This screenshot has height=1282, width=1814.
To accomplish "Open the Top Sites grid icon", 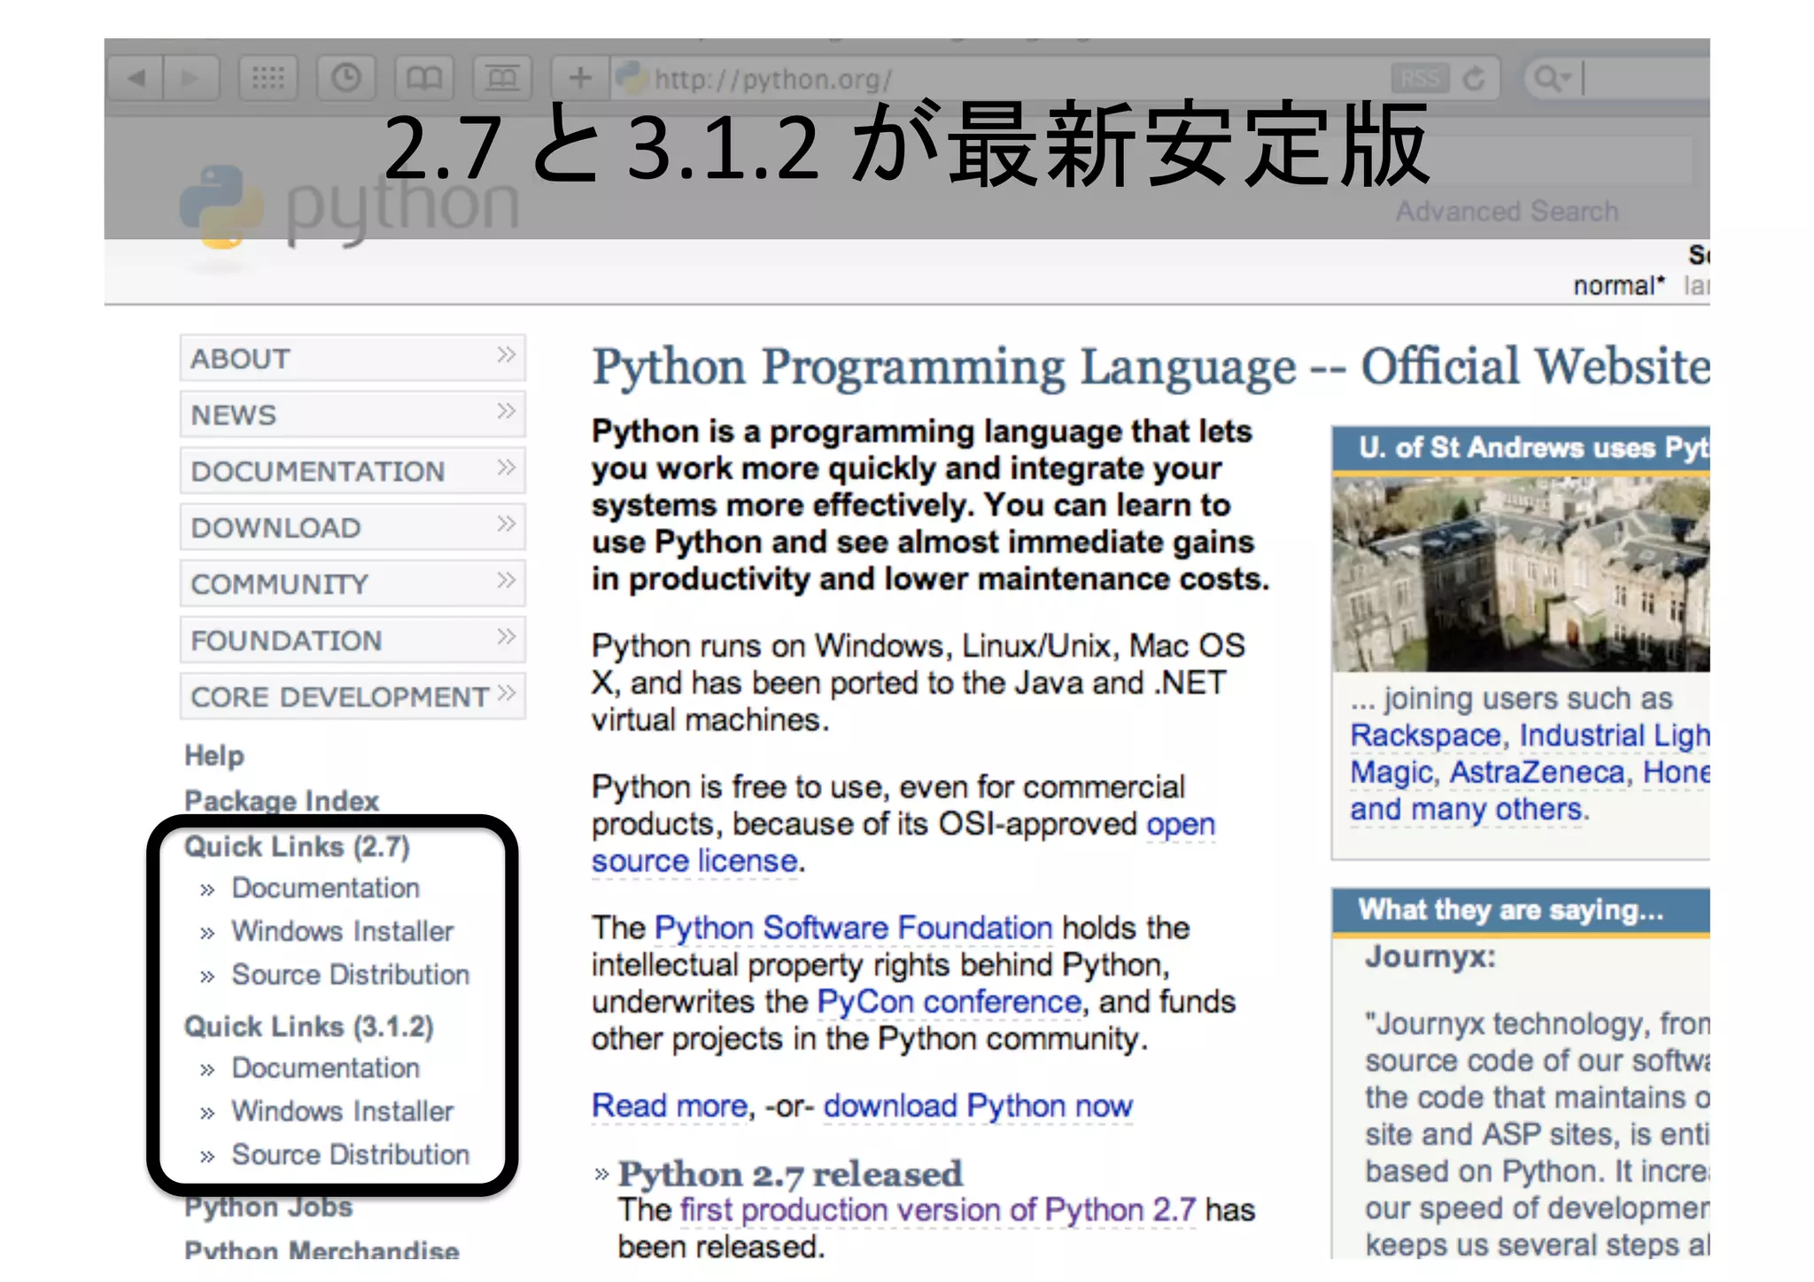I will pos(268,79).
